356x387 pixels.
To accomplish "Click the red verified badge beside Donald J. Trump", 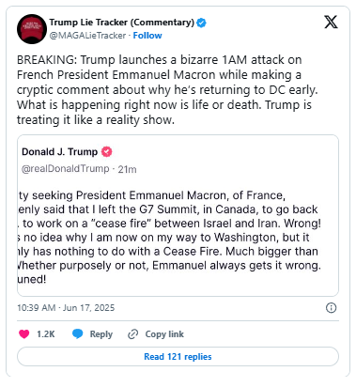I will 107,151.
